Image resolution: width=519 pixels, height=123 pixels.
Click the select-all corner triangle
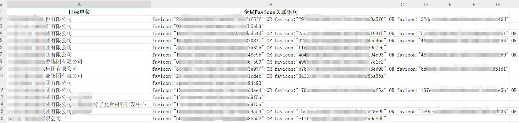[x=1, y=4]
